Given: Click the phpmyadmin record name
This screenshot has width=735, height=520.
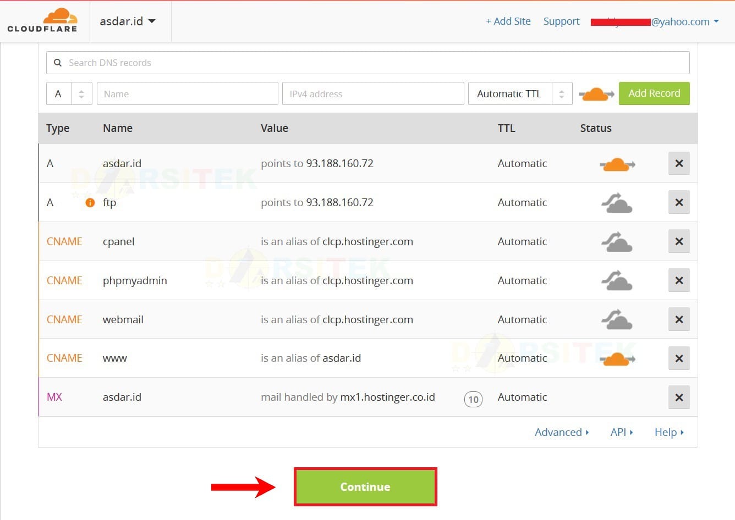Looking at the screenshot, I should click(x=135, y=281).
